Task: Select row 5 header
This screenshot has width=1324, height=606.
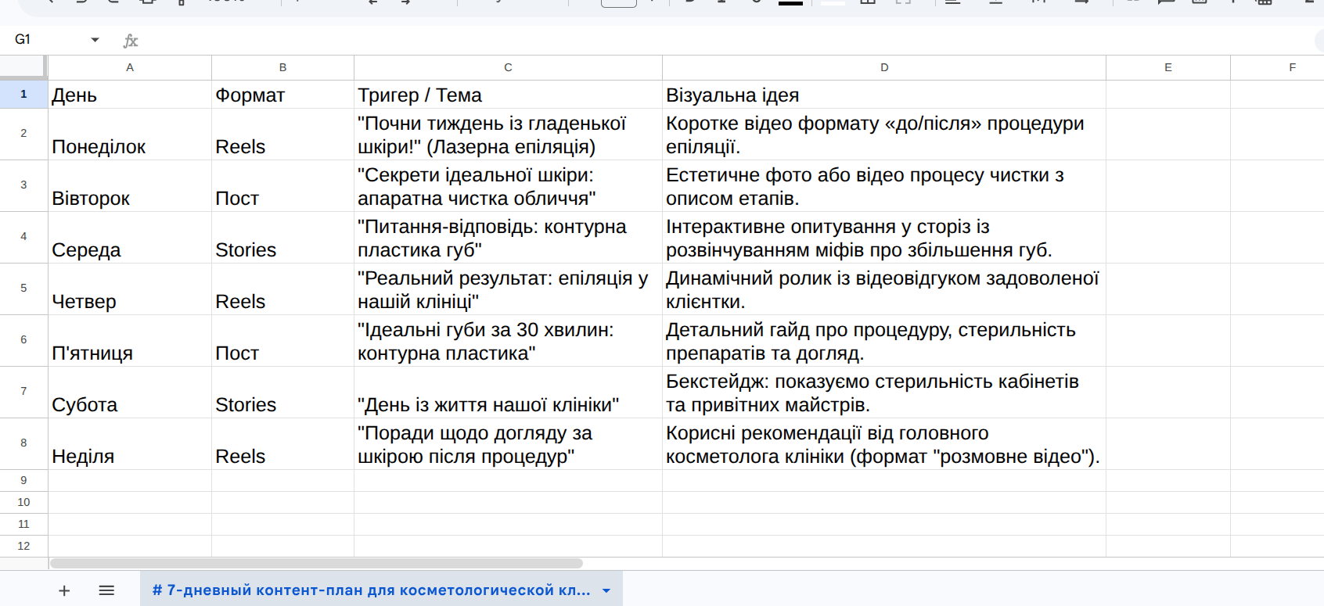Action: click(x=23, y=289)
